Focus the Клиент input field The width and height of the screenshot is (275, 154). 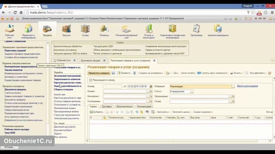(x=125, y=92)
